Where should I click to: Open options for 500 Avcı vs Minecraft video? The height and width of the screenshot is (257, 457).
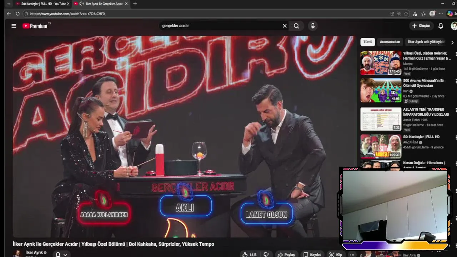click(456, 81)
